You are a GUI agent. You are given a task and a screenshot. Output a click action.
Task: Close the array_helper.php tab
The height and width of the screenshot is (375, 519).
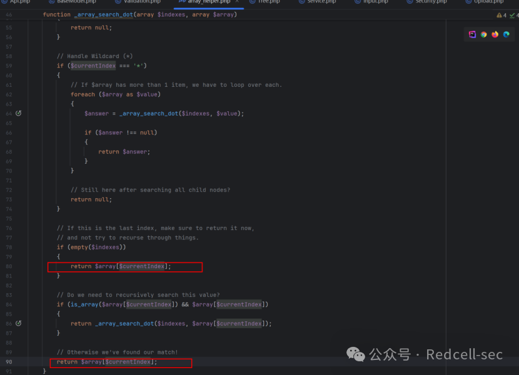pyautogui.click(x=237, y=2)
